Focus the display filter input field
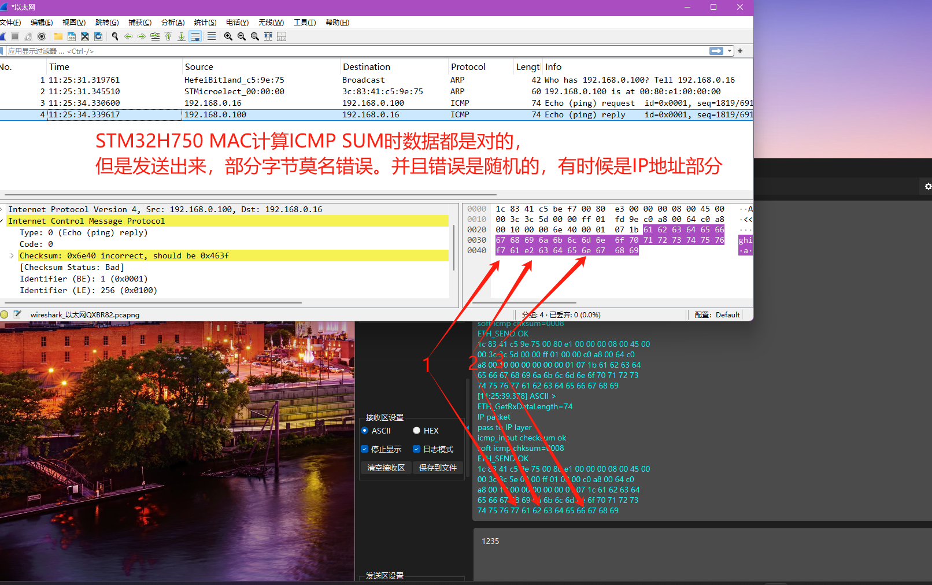 [357, 51]
